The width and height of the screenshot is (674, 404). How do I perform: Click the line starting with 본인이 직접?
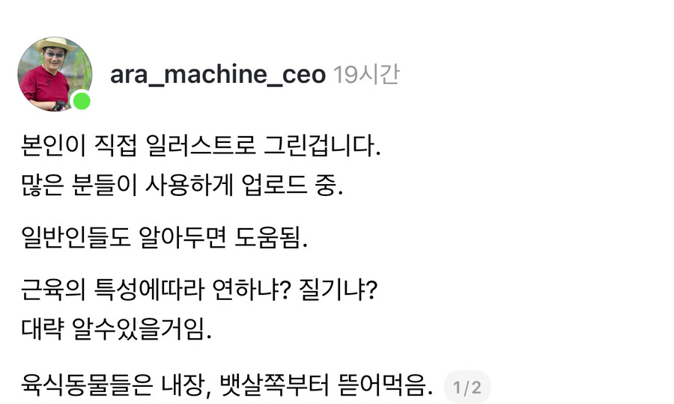click(201, 145)
